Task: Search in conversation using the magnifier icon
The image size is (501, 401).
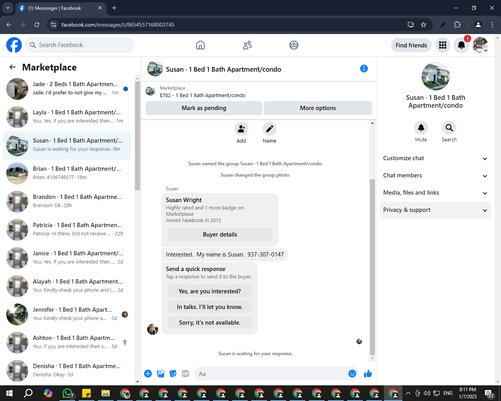Action: 449,128
